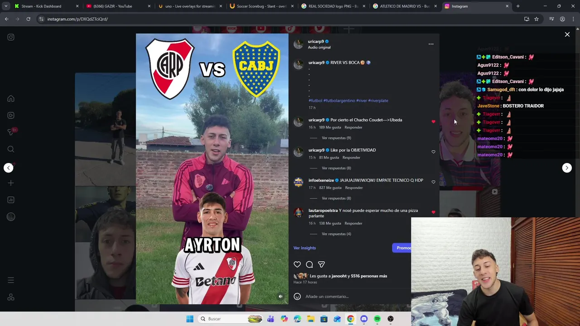Click the install app icon in address bar

click(527, 19)
